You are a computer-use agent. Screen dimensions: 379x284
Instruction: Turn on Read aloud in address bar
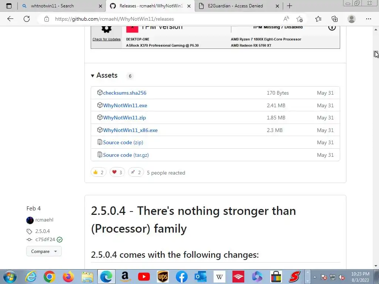click(286, 19)
